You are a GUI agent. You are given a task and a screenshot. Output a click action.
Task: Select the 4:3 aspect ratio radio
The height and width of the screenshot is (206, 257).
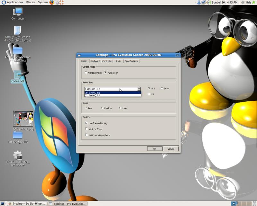click(149, 89)
